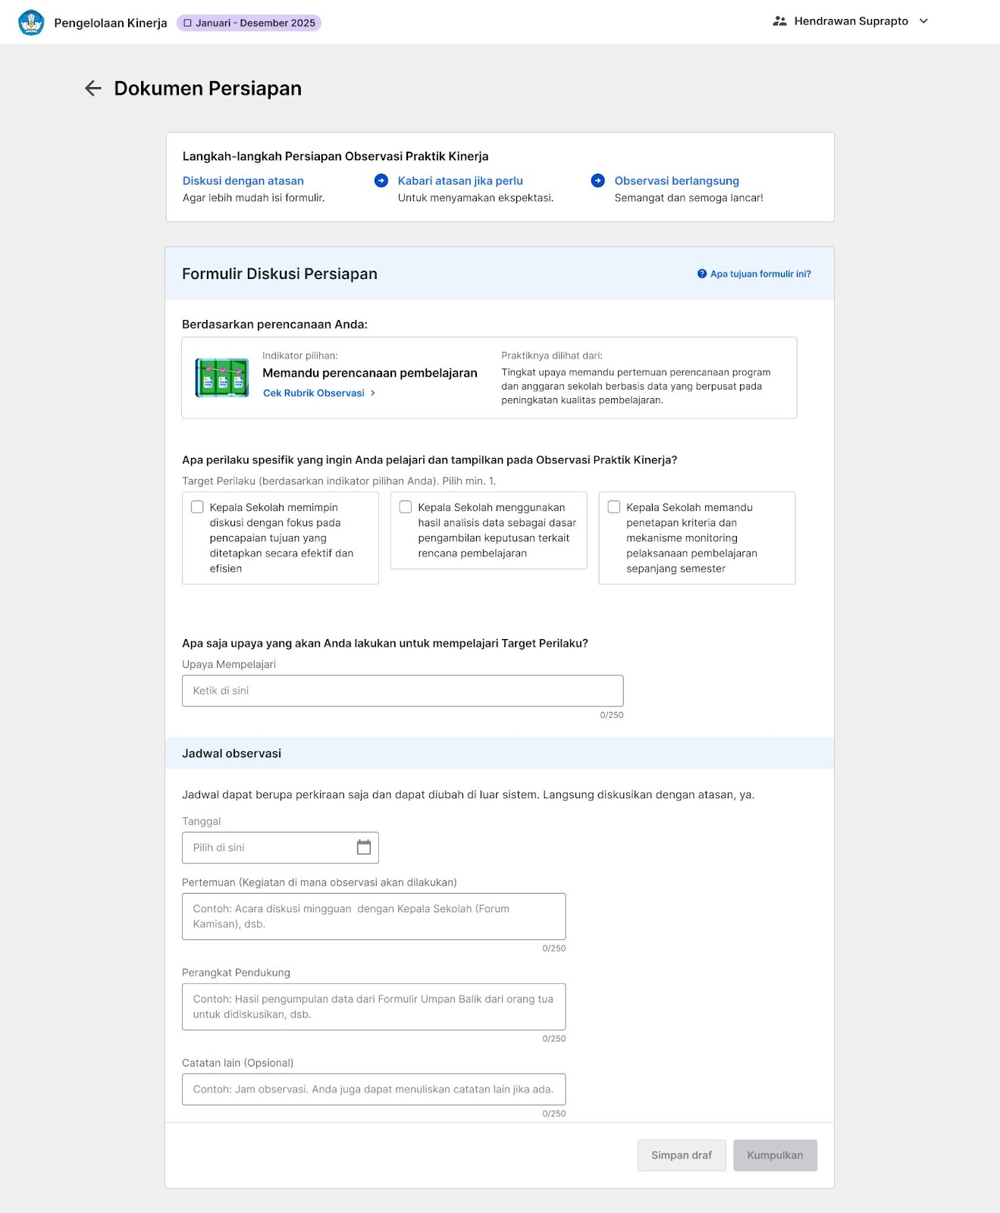Click the Tanggal date picker field
The width and height of the screenshot is (1000, 1213).
[x=281, y=848]
